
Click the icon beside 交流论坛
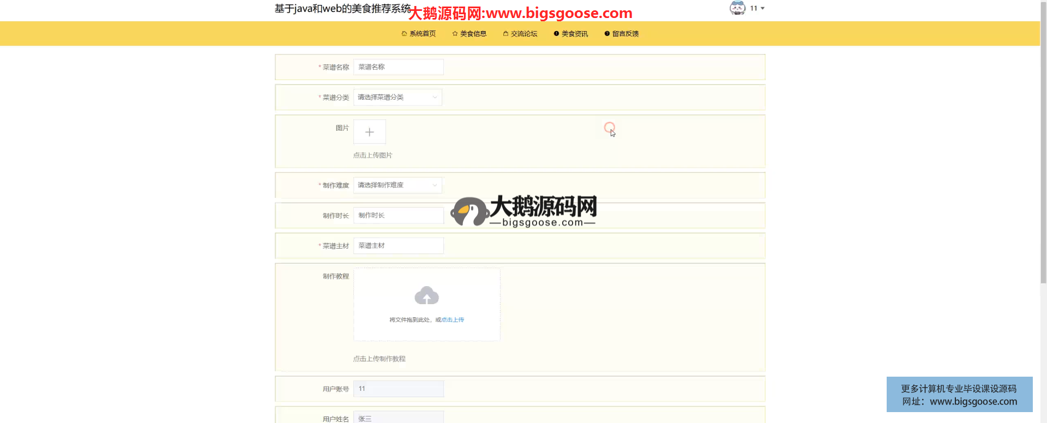coord(506,34)
